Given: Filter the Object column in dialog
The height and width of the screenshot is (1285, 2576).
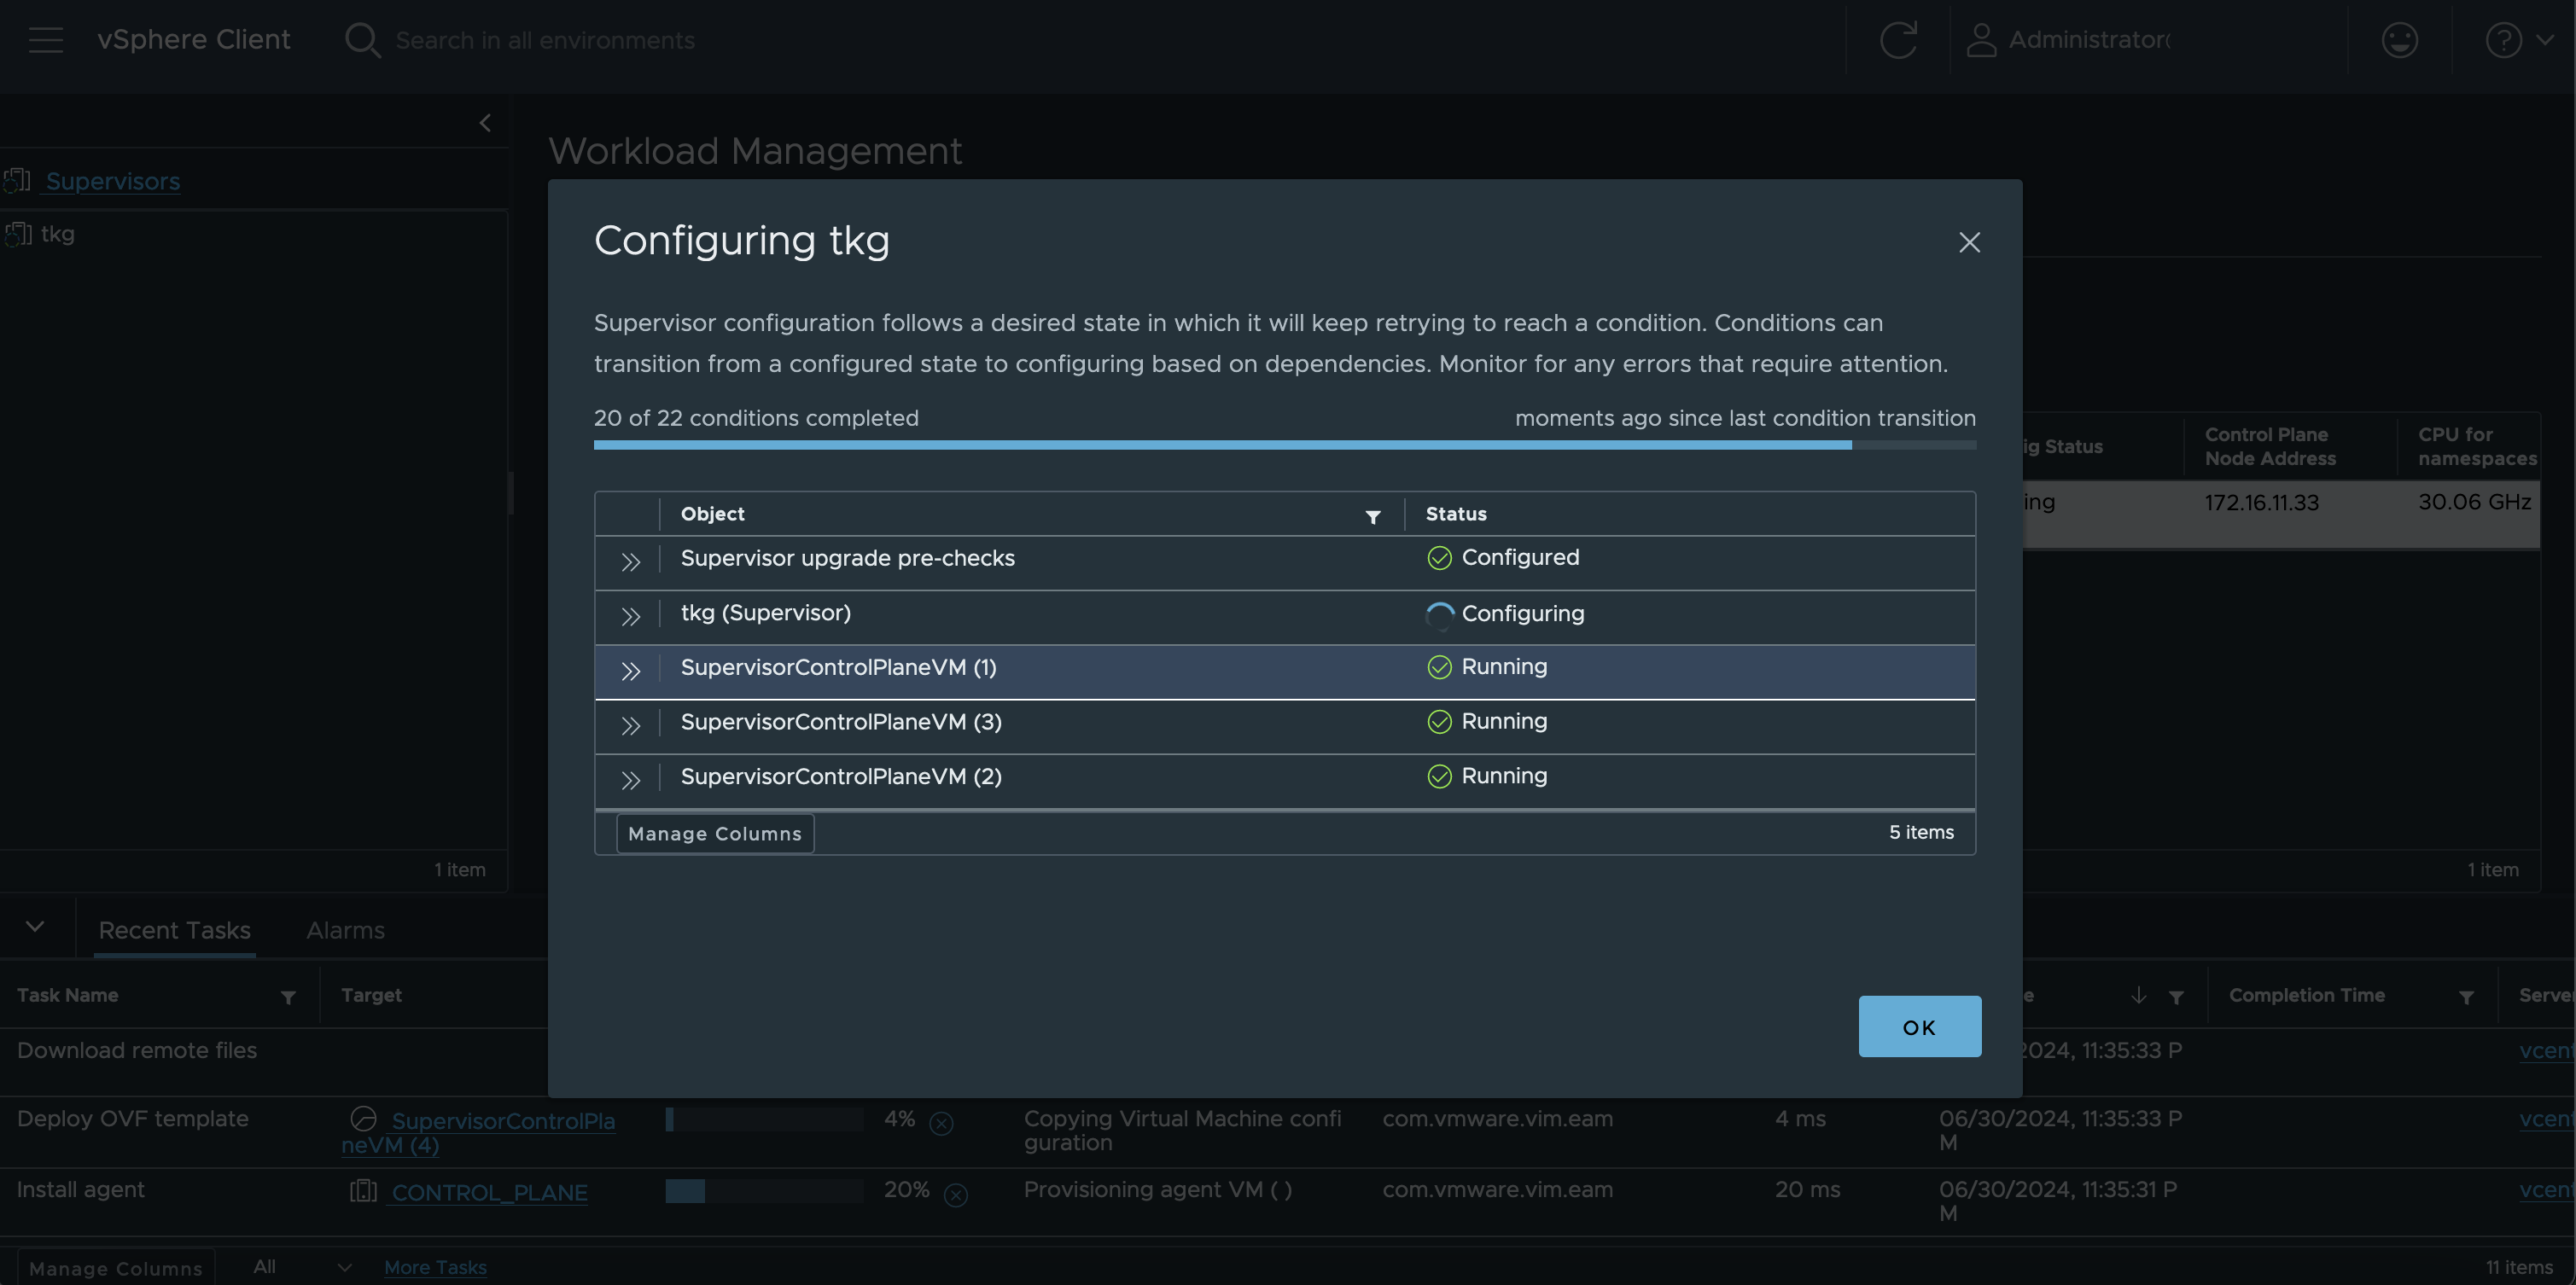Looking at the screenshot, I should point(1373,516).
